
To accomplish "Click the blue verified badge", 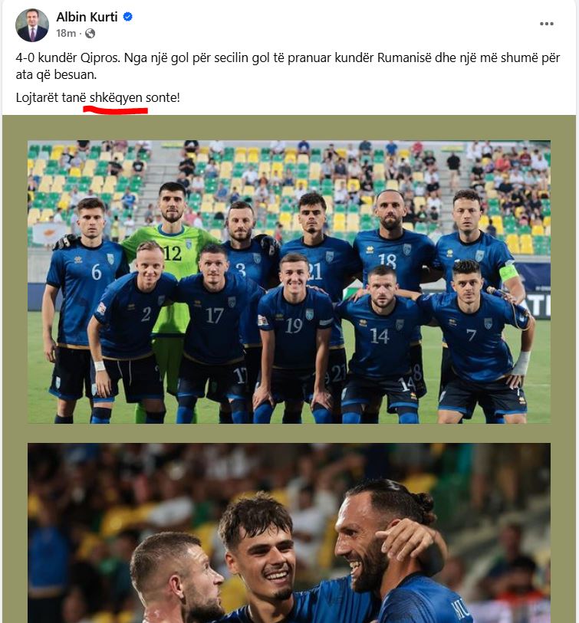I will pos(127,17).
